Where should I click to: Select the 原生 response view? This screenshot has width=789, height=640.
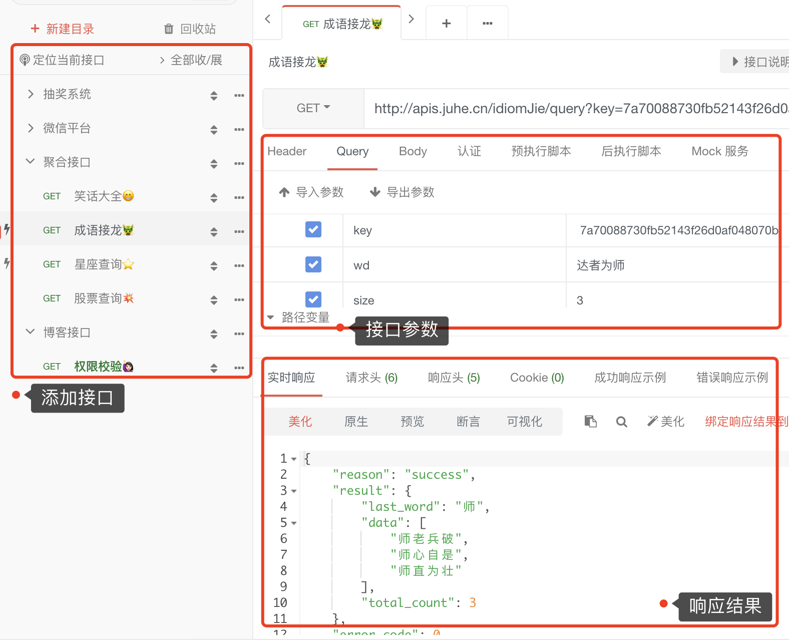356,422
